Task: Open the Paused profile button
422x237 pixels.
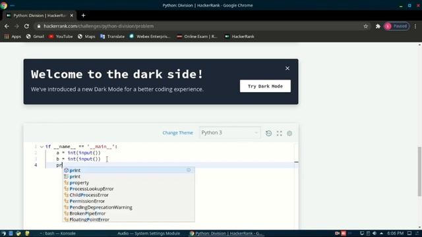Action: click(396, 26)
